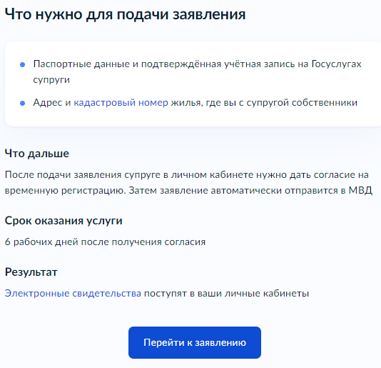This screenshot has width=381, height=368.
Task: Select the 'Срок оказания услуги' heading
Action: [x=63, y=221]
